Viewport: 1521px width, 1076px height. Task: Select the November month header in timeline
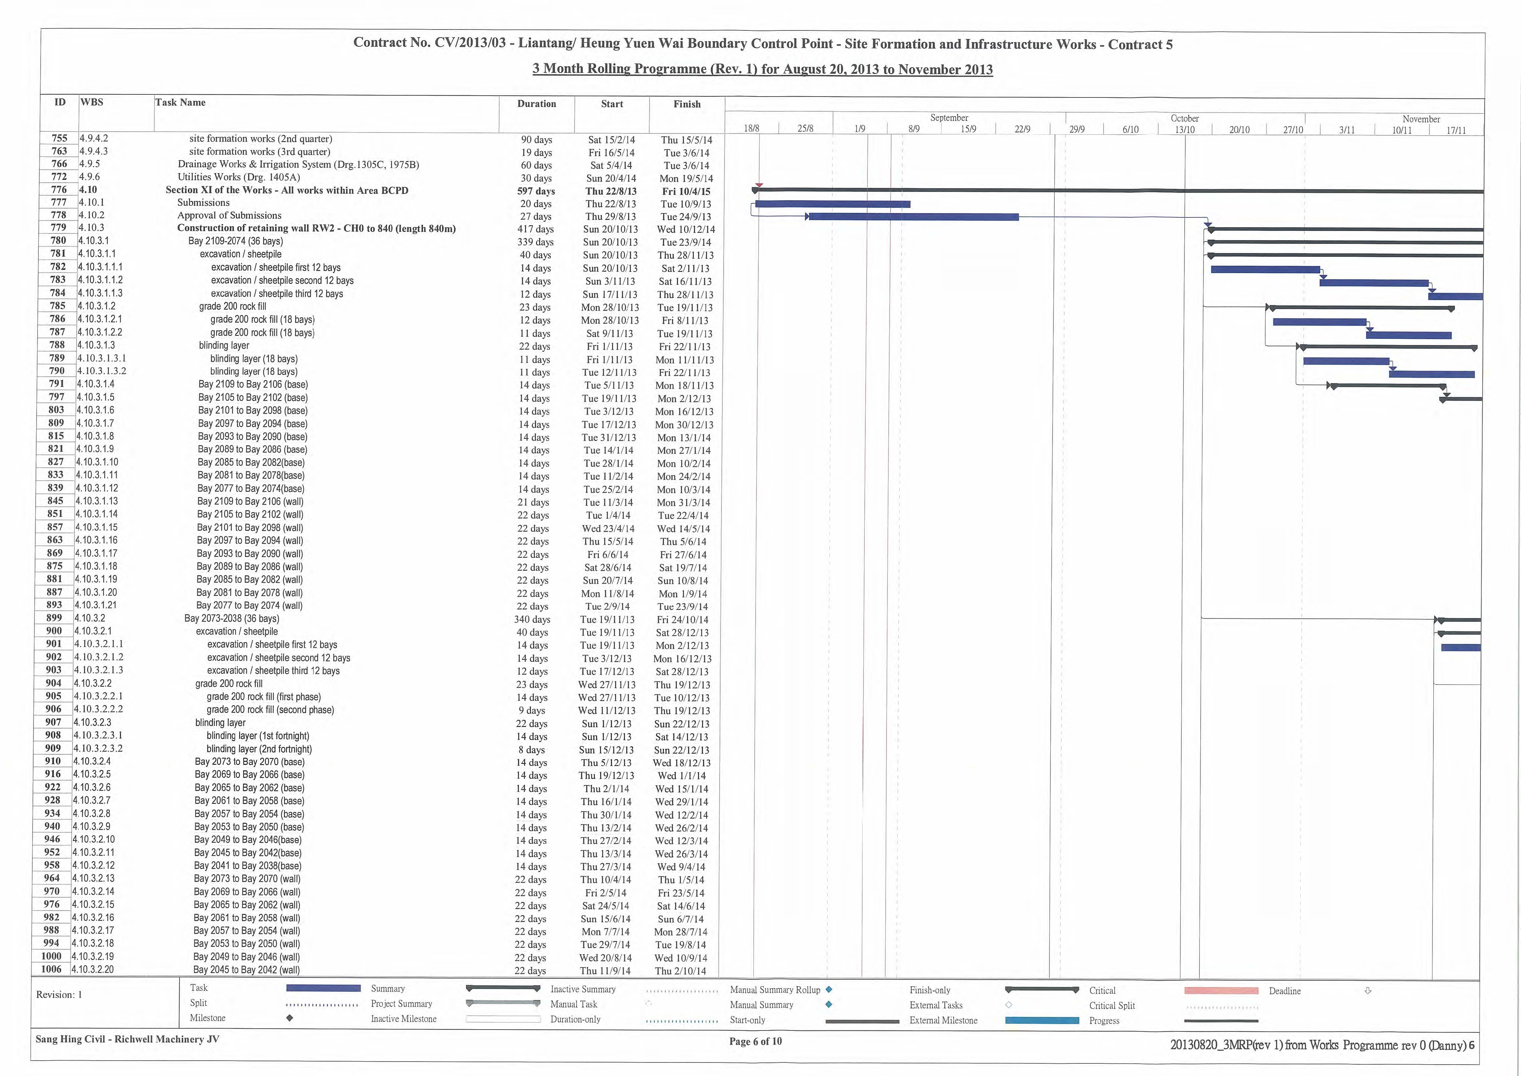pos(1421,119)
